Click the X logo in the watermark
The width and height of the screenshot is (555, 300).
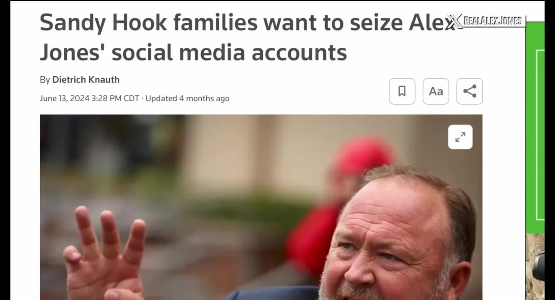[455, 21]
